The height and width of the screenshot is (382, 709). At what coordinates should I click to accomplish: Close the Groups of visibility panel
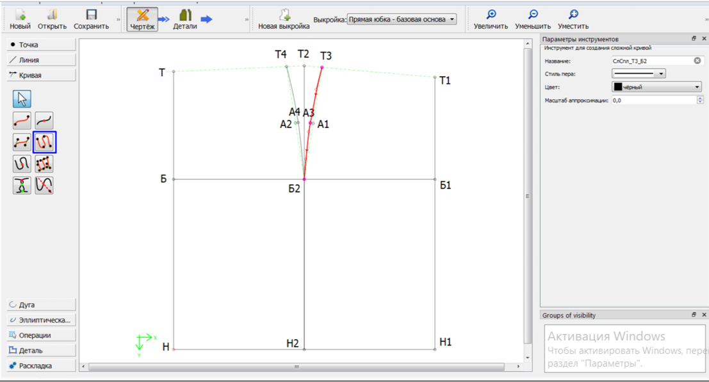[704, 315]
